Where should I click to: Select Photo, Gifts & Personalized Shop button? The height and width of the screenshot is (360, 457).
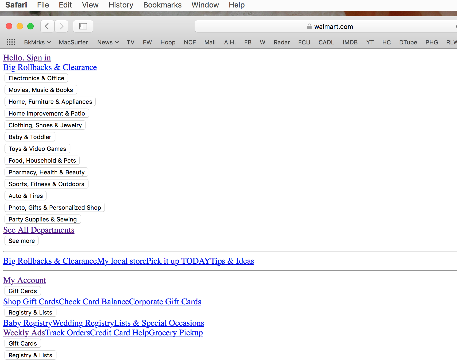point(55,208)
